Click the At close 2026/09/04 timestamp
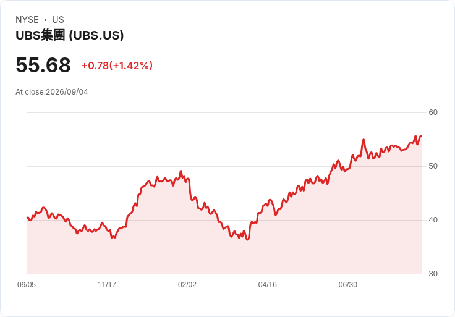 [52, 92]
